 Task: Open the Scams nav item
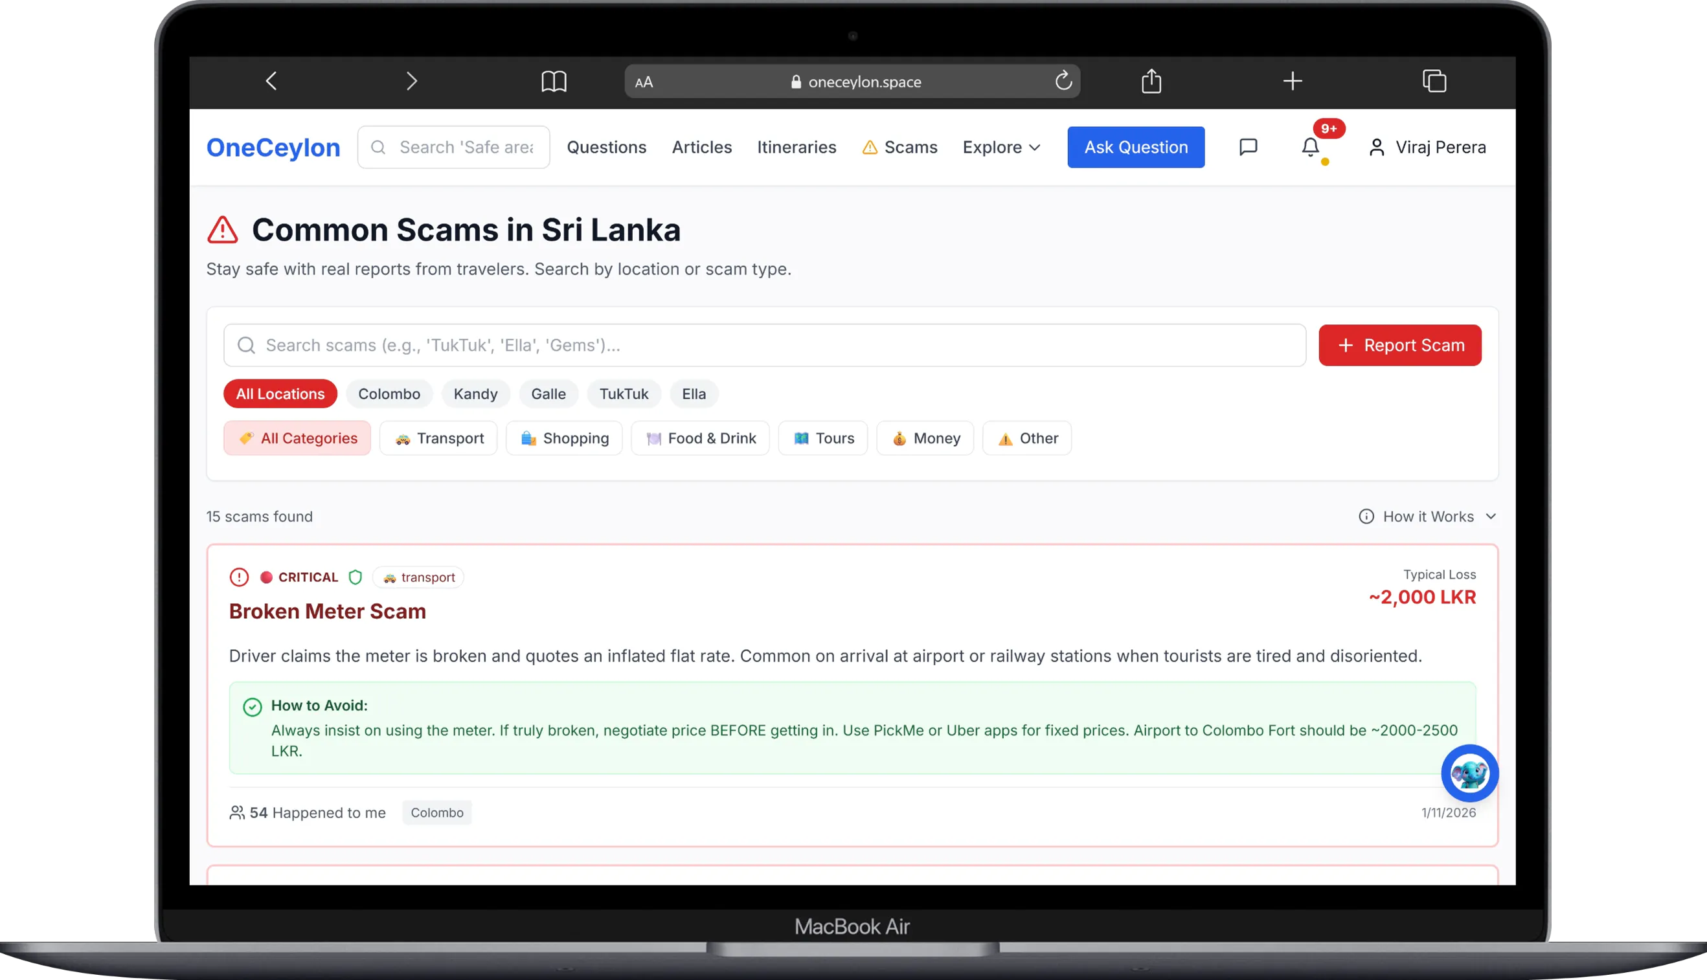899,148
